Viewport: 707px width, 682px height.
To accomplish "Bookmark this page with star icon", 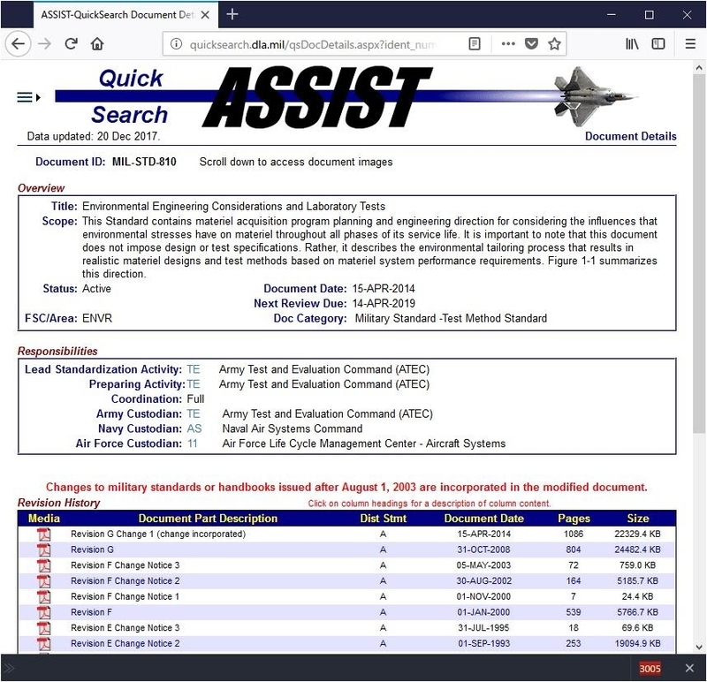I will (554, 43).
